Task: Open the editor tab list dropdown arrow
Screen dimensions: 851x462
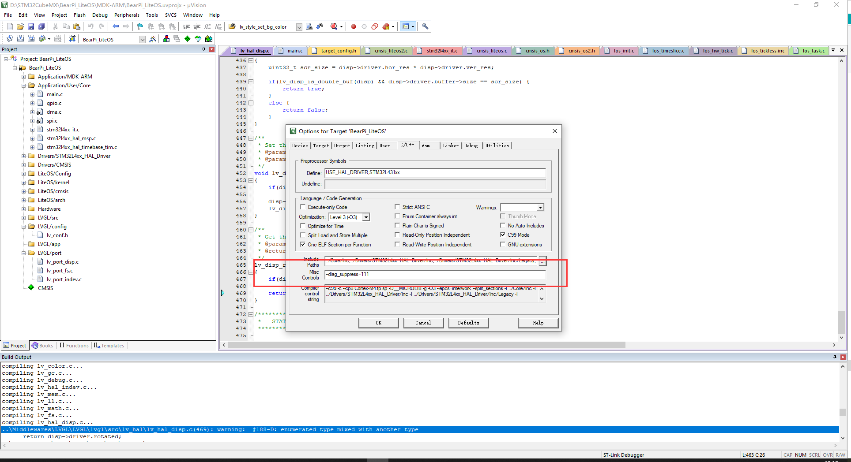Action: point(833,50)
